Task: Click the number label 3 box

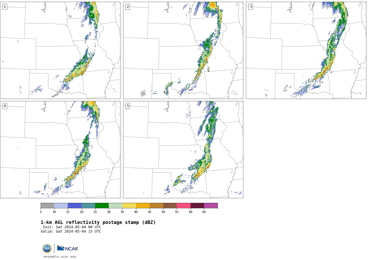Action: (251, 7)
